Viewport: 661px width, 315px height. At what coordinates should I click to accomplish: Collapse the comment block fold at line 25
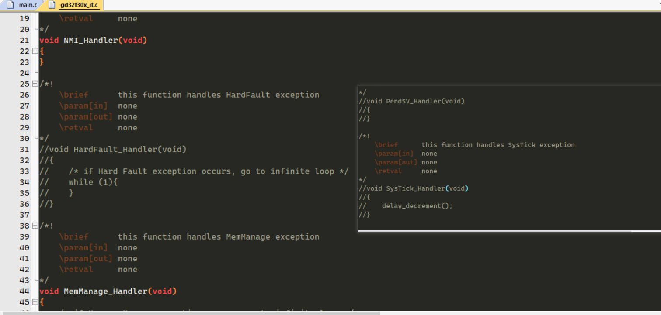[x=35, y=84]
